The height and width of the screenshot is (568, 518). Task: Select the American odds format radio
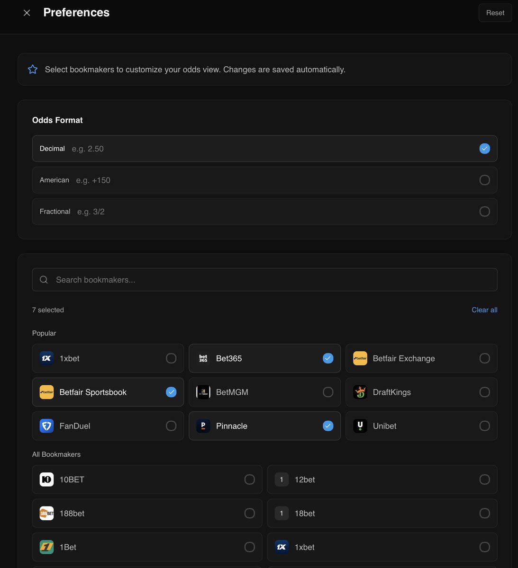[x=484, y=180]
